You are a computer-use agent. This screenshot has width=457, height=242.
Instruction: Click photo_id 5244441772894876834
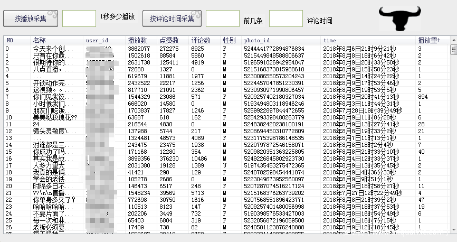coord(274,49)
